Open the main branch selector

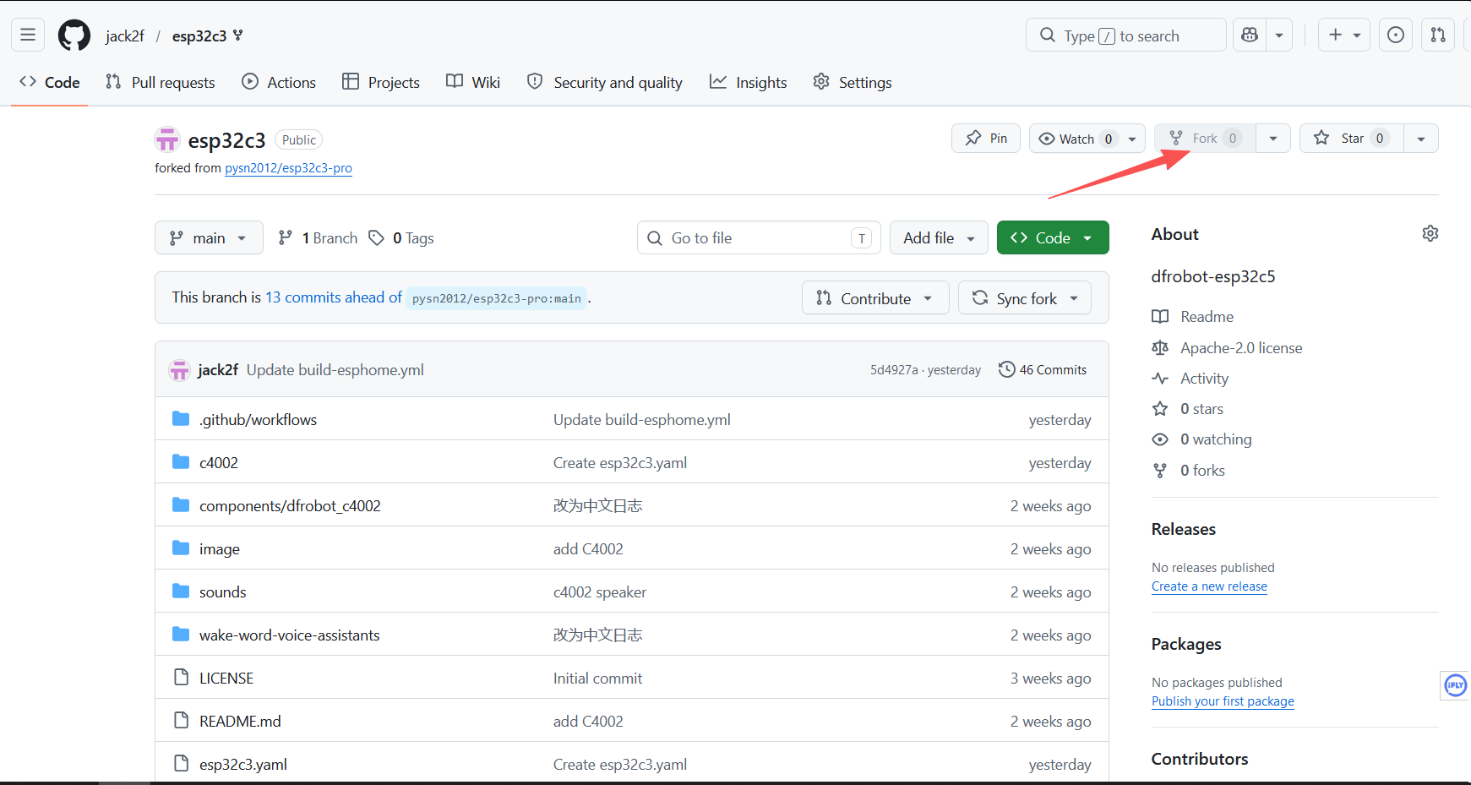pyautogui.click(x=209, y=237)
